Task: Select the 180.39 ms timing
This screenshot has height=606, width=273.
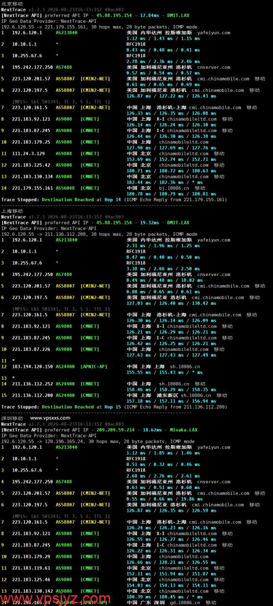Action: 139,597
